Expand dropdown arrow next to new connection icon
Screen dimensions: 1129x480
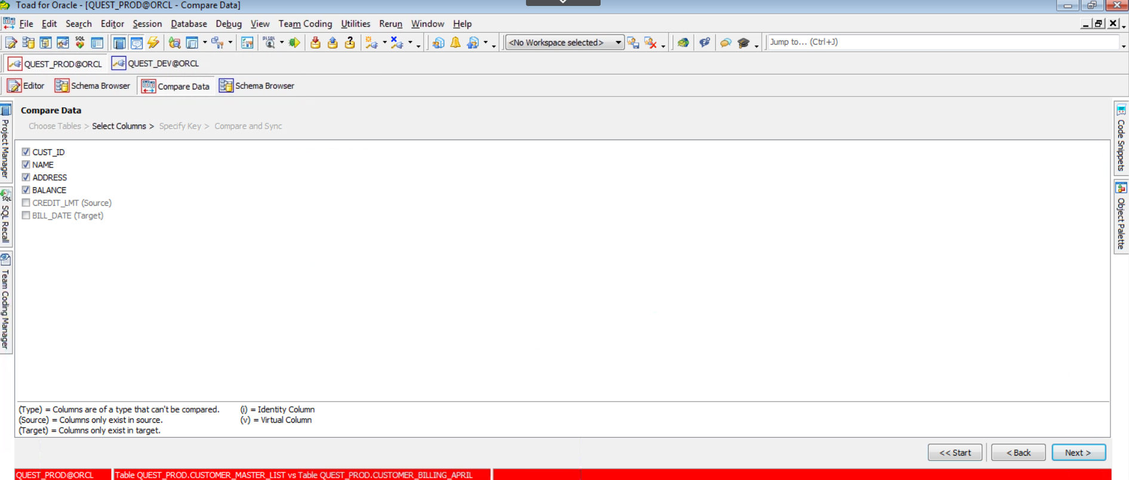tap(384, 42)
